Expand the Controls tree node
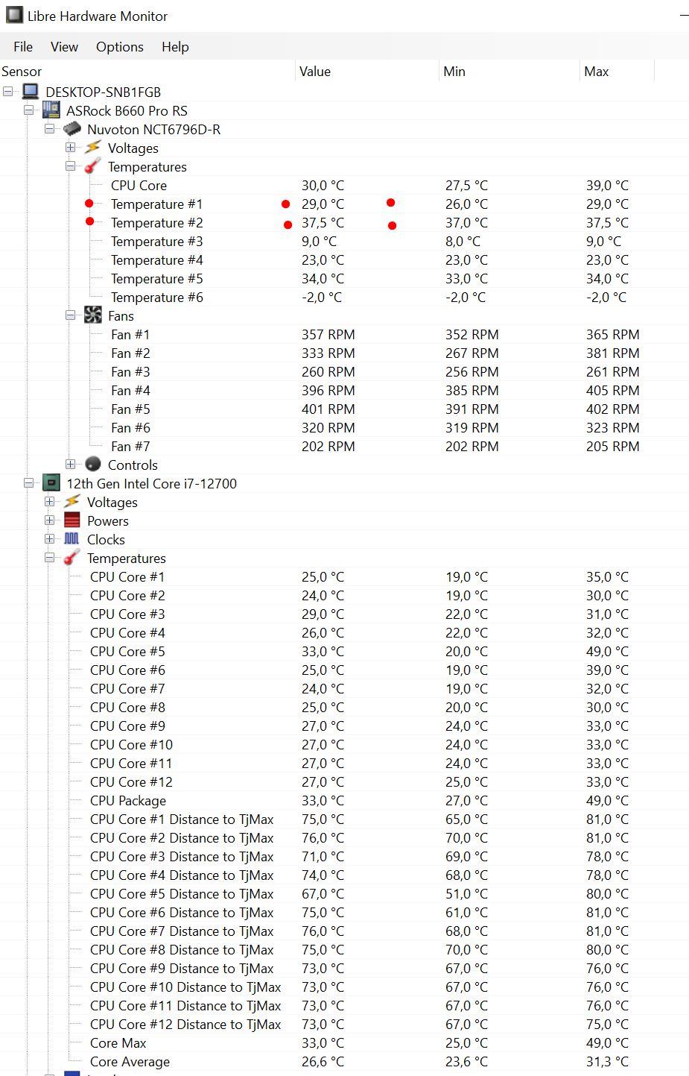The height and width of the screenshot is (1076, 689). 70,465
